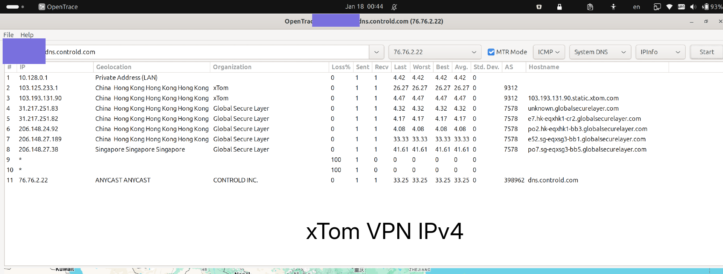Click ANYCAST ANYCAST geolocation cell
The width and height of the screenshot is (723, 274).
(123, 180)
